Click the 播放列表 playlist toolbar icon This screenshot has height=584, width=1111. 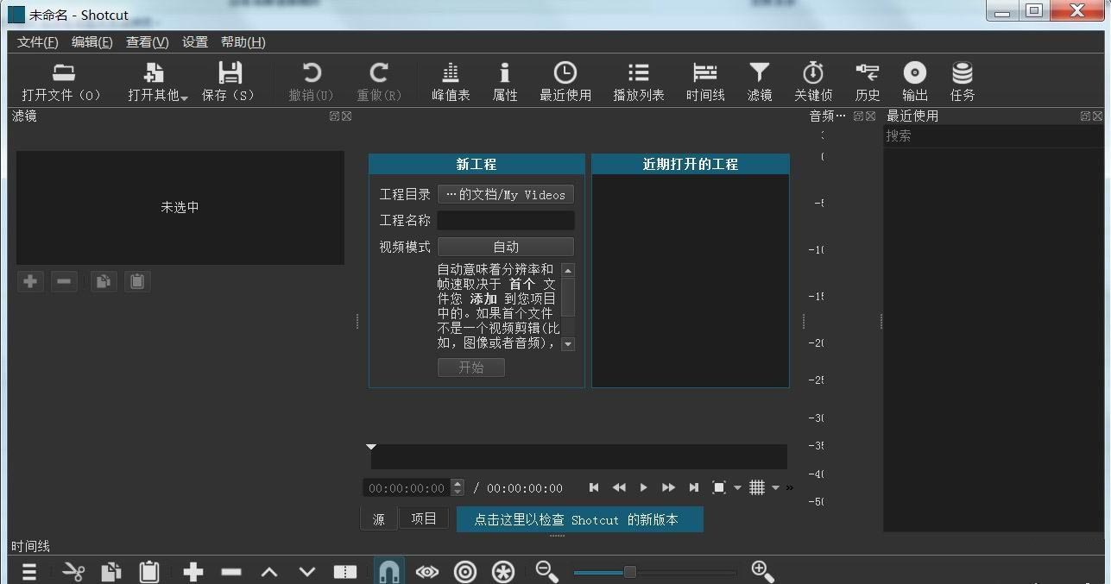638,81
